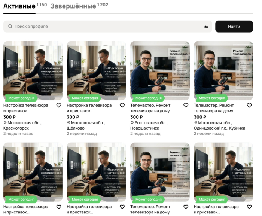This screenshot has height=216, width=262.
Task: Click heart icon on Shchyolkovo listing
Action: click(x=122, y=106)
